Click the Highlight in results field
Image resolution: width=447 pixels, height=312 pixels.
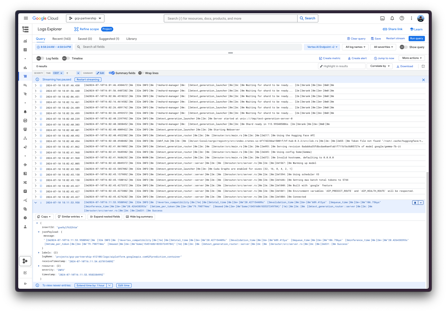click(x=342, y=66)
